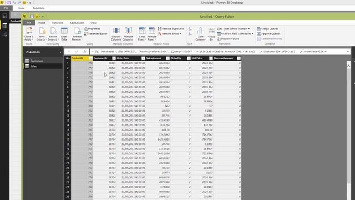The image size is (355, 200).
Task: Open UnitPrice column filter dropdown
Action: (x=211, y=58)
